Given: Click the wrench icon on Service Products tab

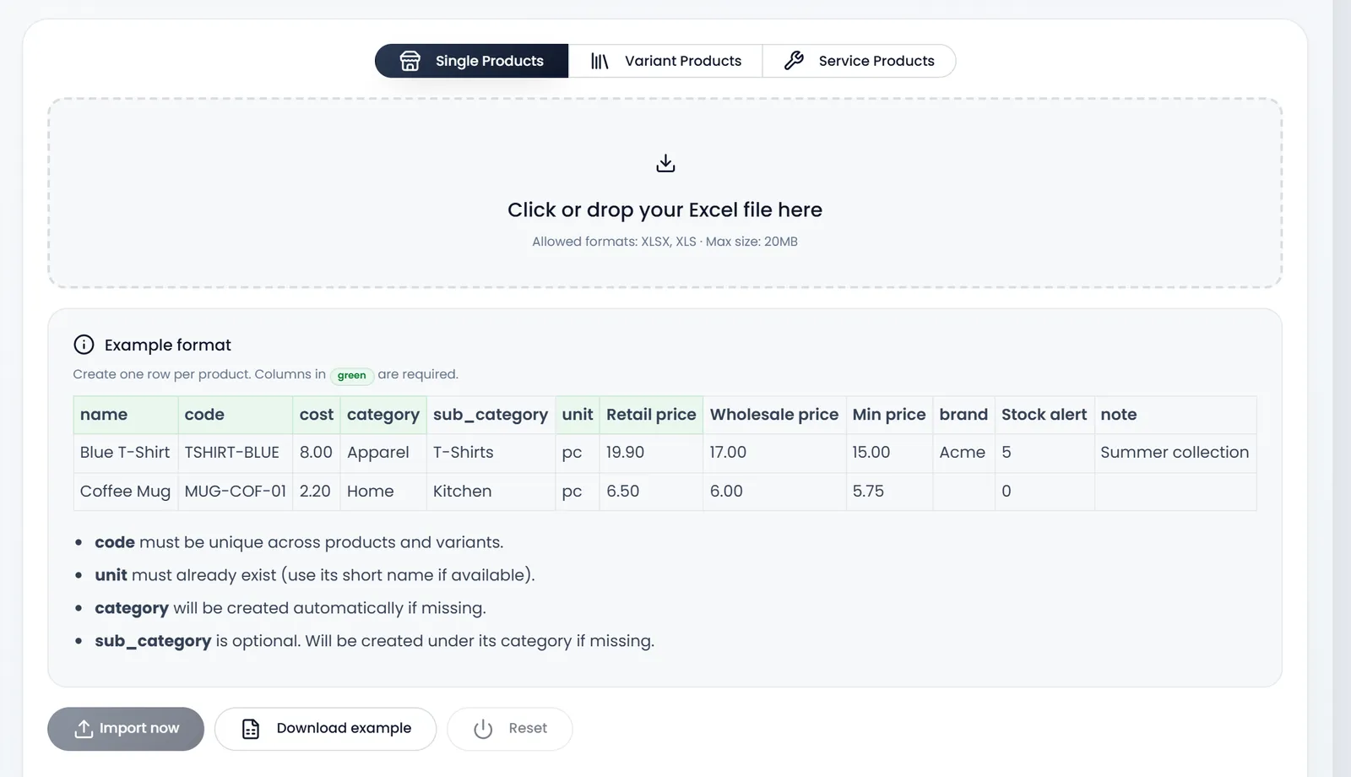Looking at the screenshot, I should pyautogui.click(x=794, y=61).
